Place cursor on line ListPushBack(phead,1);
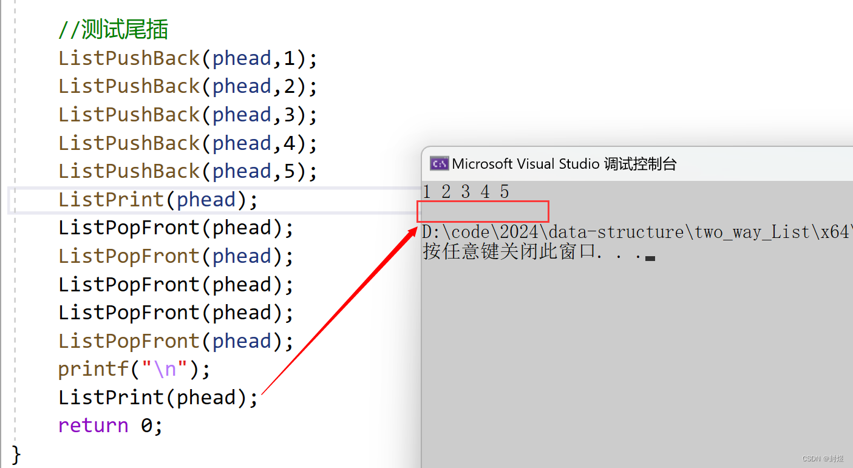Viewport: 853px width, 468px height. (x=188, y=58)
